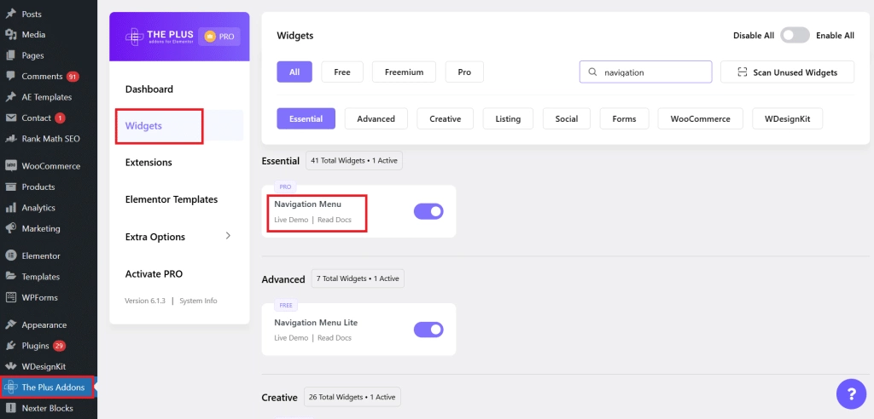Open the help question mark bubble

coord(851,394)
